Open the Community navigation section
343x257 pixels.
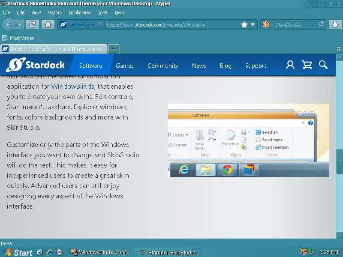click(x=163, y=66)
